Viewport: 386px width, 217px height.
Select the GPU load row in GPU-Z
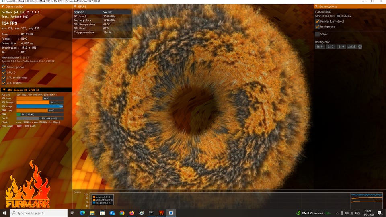coord(103,28)
